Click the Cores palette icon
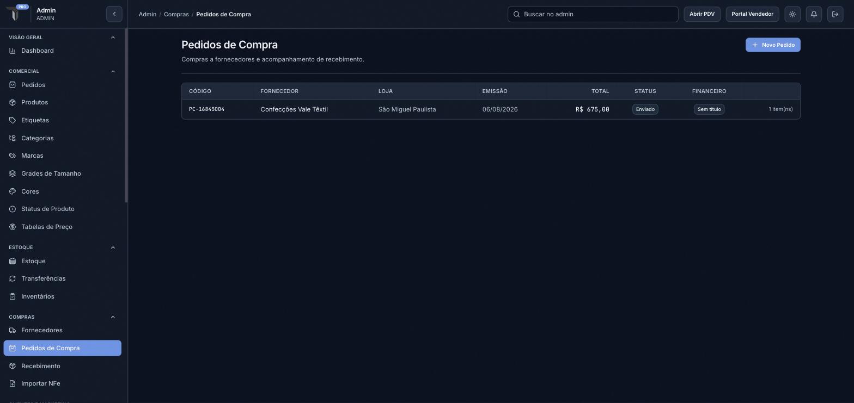 (x=13, y=191)
